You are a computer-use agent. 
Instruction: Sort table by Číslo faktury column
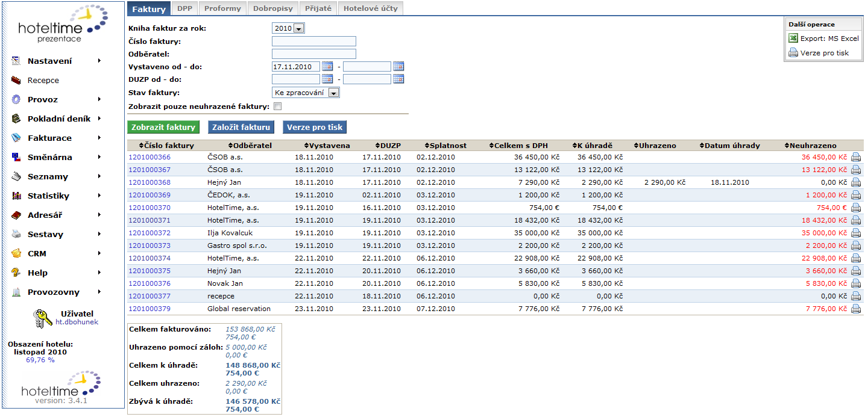coord(166,146)
